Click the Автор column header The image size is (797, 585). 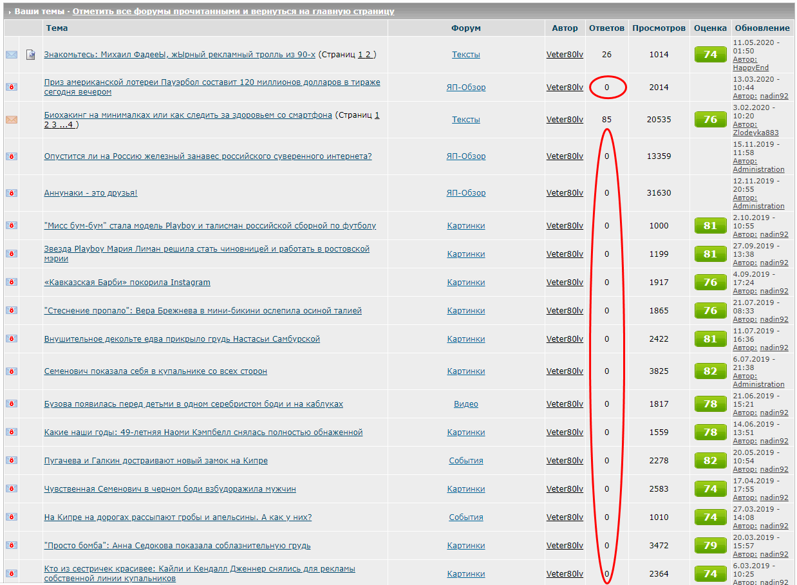point(565,28)
